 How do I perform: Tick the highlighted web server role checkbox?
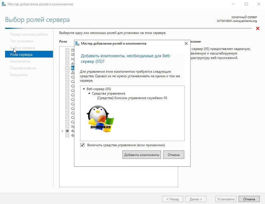67,68
